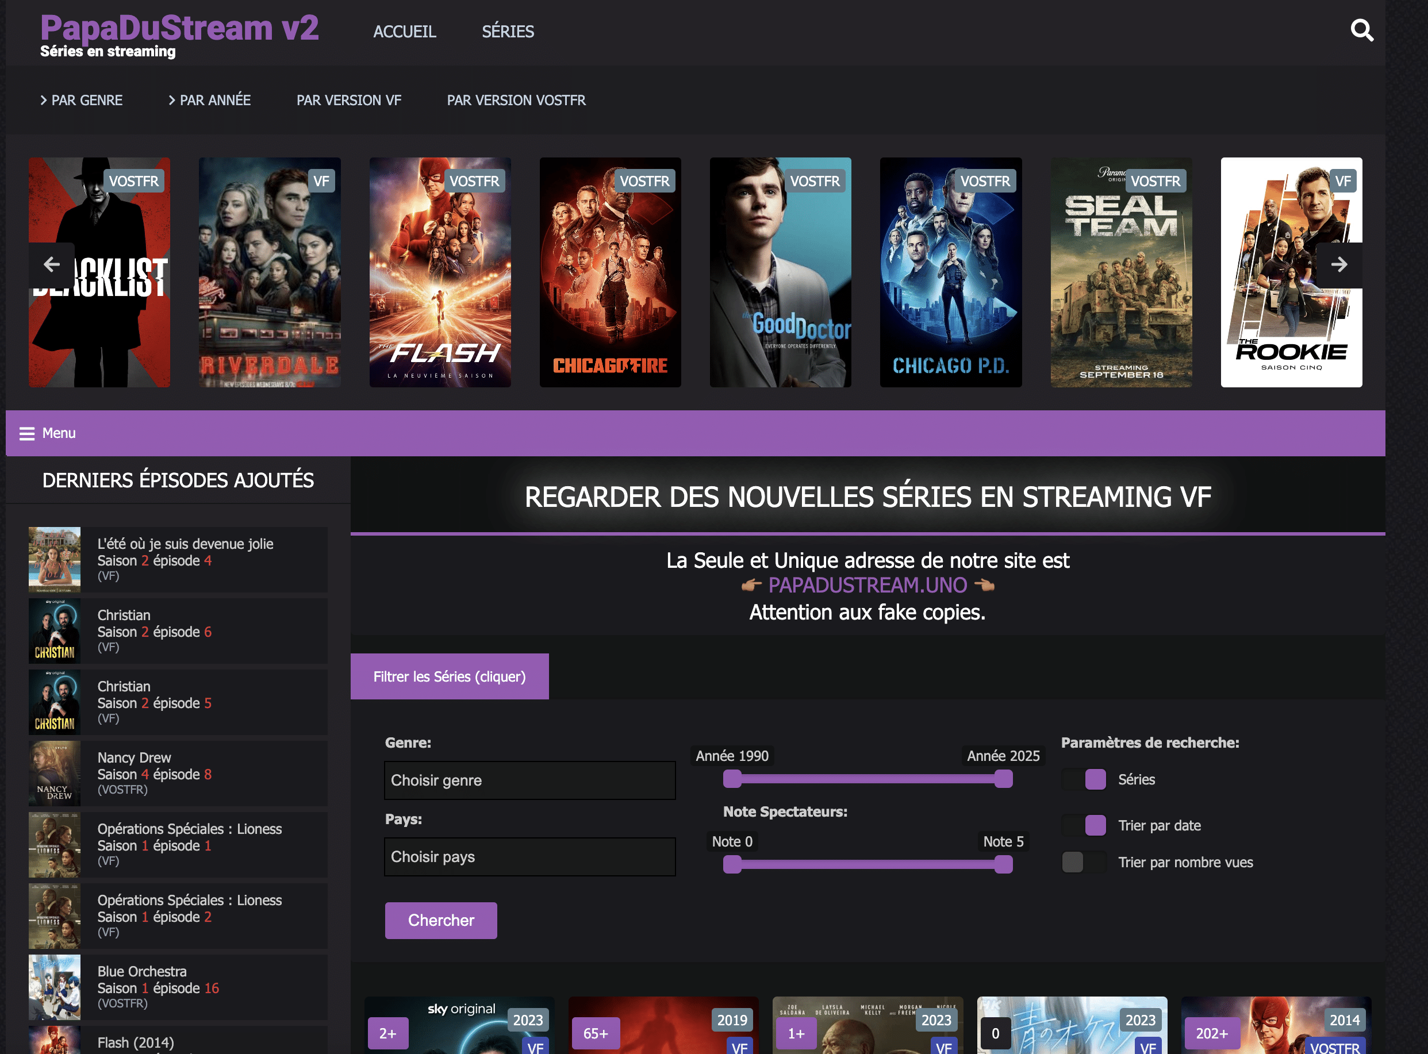Screen dimensions: 1428x1054
Task: Expand PAR ANNÉE submenu
Action: click(x=209, y=100)
